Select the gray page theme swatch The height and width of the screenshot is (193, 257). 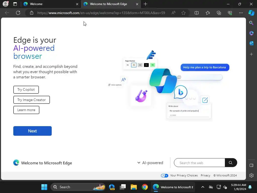tap(140, 65)
